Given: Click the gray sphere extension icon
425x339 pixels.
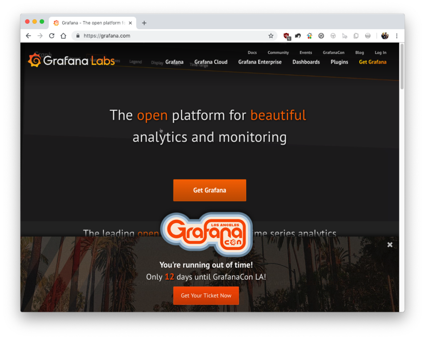Looking at the screenshot, I should click(x=368, y=36).
